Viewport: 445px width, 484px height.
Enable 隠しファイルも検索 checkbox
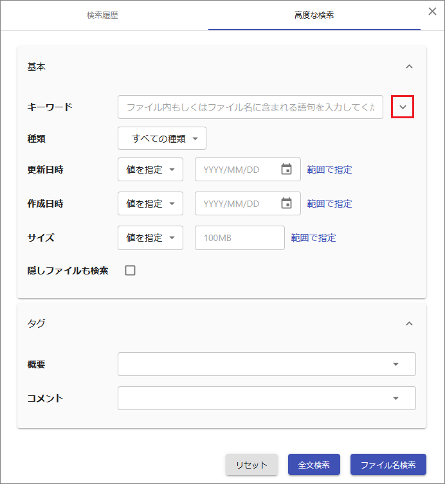coord(130,271)
